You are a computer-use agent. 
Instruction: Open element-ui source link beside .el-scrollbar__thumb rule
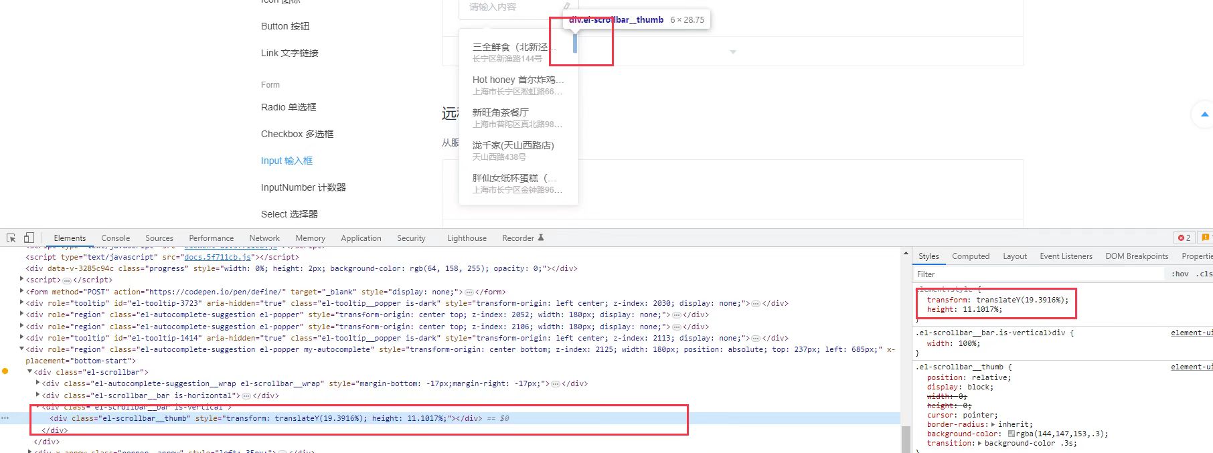click(x=1192, y=367)
